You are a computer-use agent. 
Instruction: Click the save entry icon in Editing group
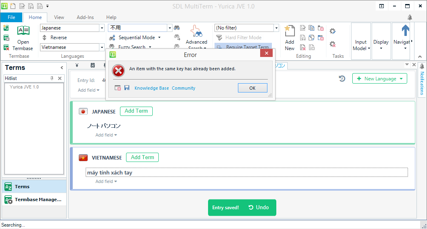click(303, 38)
